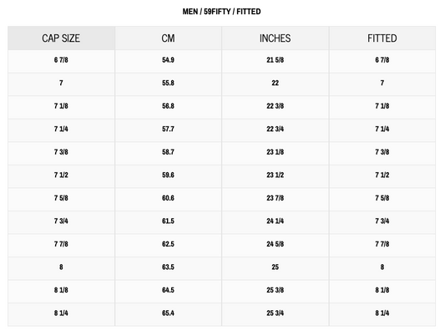Screen dimensions: 445x336
Task: Click fitted size 7 1/2 in last column
Action: tap(382, 175)
